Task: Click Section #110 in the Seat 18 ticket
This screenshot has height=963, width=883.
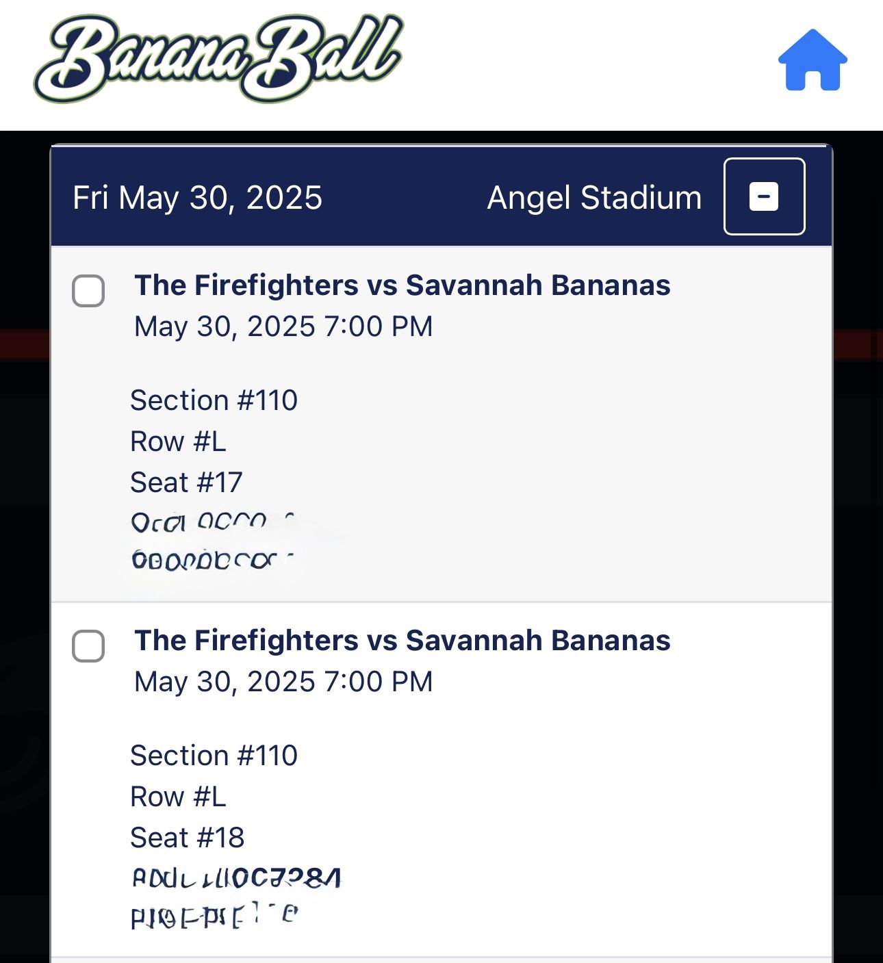Action: (x=214, y=756)
